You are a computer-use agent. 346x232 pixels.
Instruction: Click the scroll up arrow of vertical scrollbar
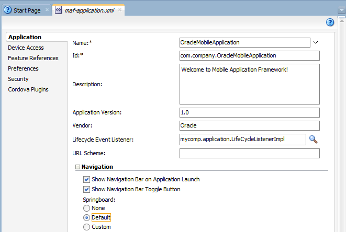point(342,21)
